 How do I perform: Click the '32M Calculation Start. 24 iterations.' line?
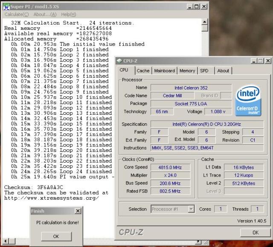click(x=73, y=23)
